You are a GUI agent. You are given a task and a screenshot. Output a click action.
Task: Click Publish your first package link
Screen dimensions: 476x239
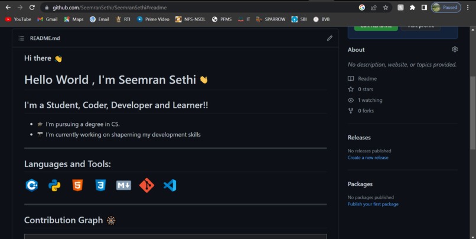coord(373,204)
